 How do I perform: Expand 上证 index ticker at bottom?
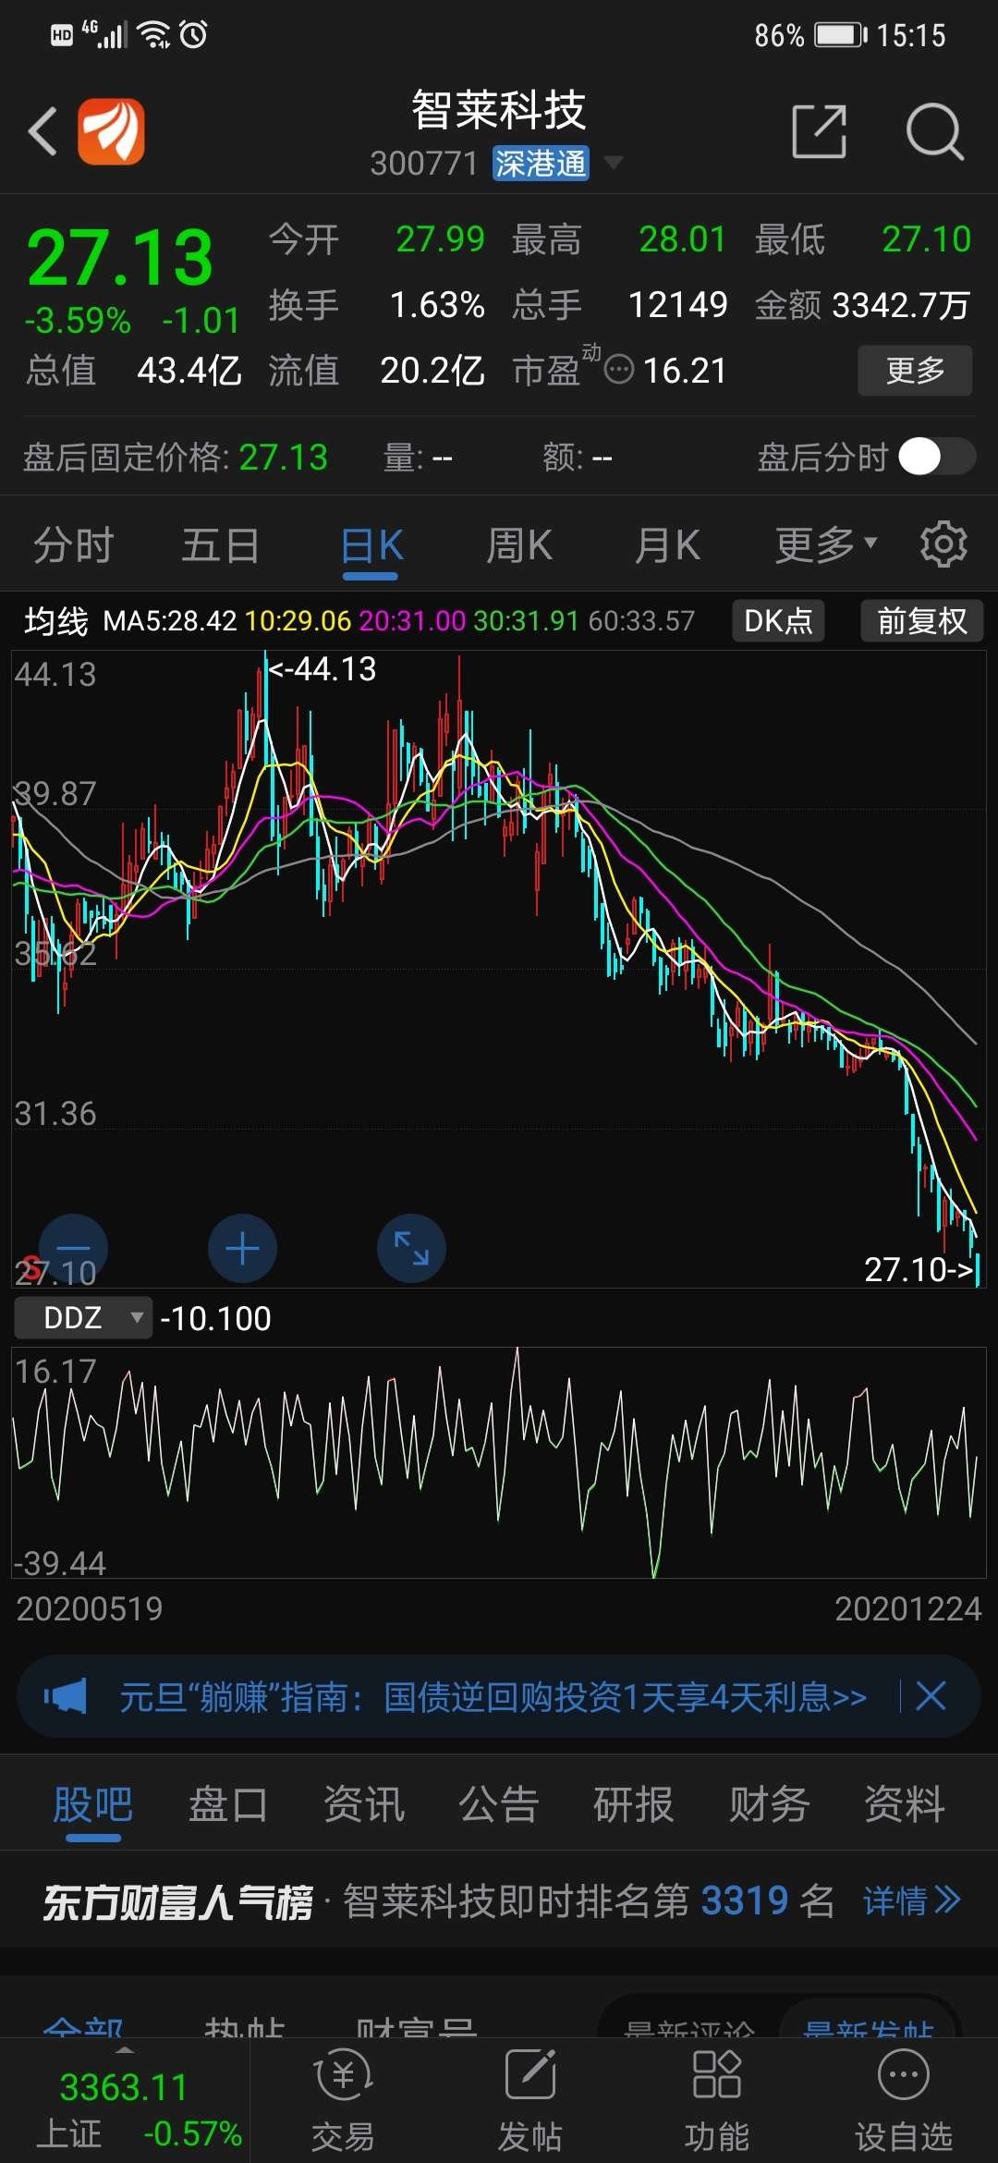[124, 2100]
